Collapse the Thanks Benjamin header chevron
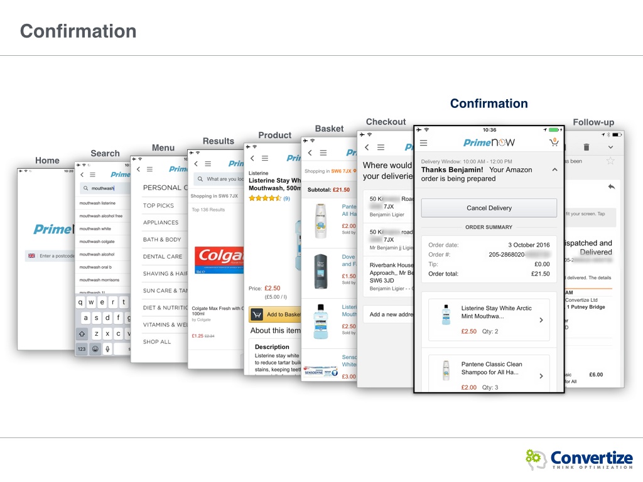 [x=555, y=169]
